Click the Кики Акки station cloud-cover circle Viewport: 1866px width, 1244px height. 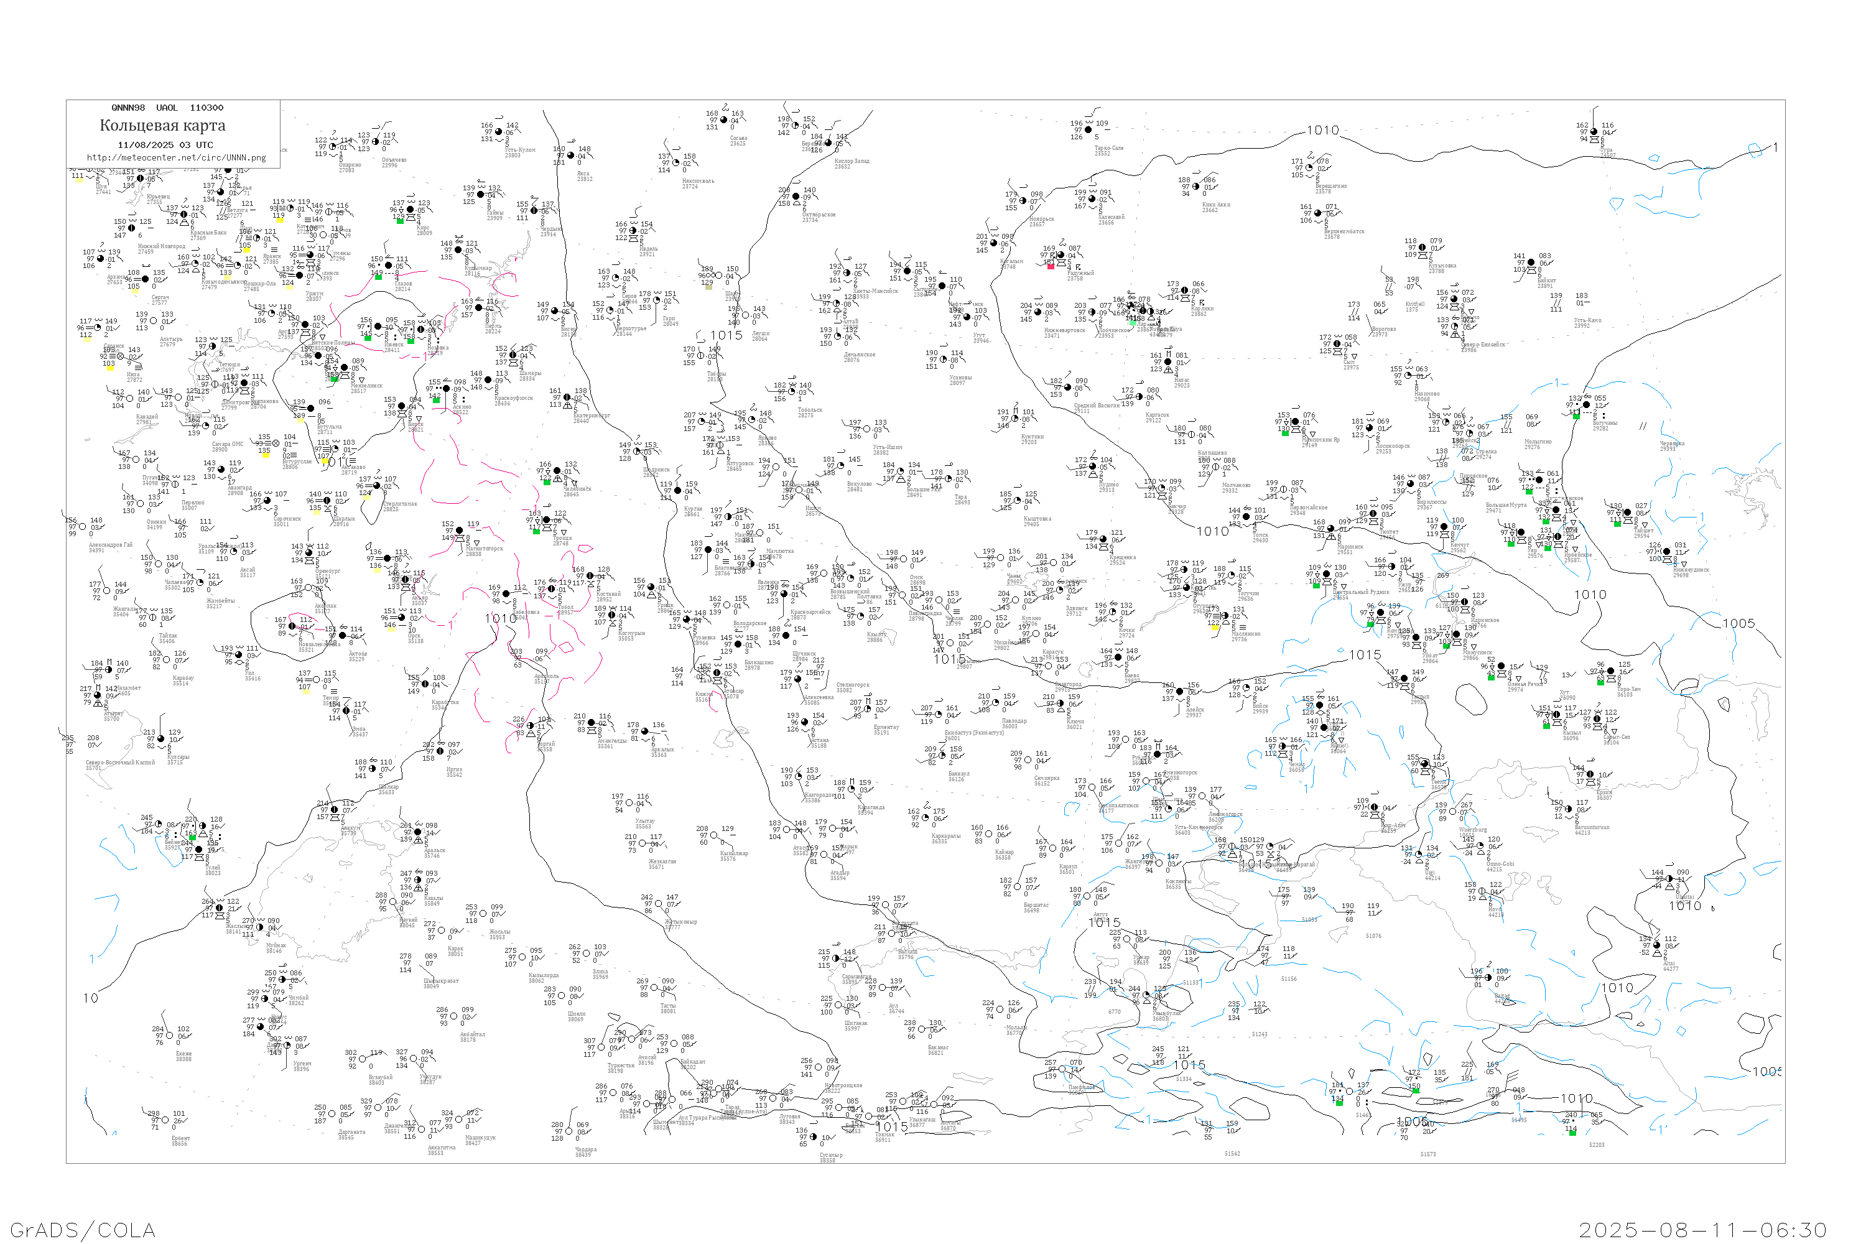click(1196, 187)
